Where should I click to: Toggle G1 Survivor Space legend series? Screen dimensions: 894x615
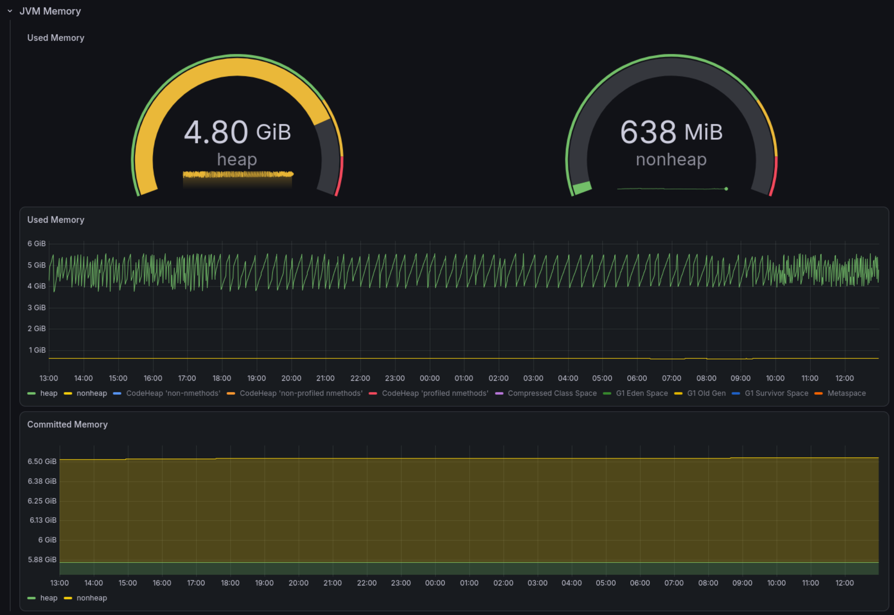click(776, 393)
